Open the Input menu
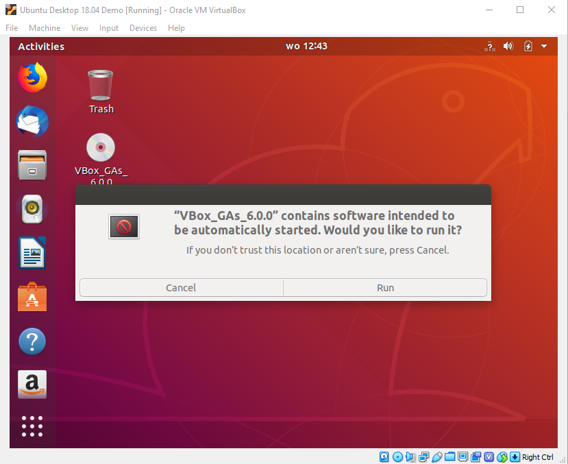This screenshot has height=464, width=568. [x=109, y=28]
